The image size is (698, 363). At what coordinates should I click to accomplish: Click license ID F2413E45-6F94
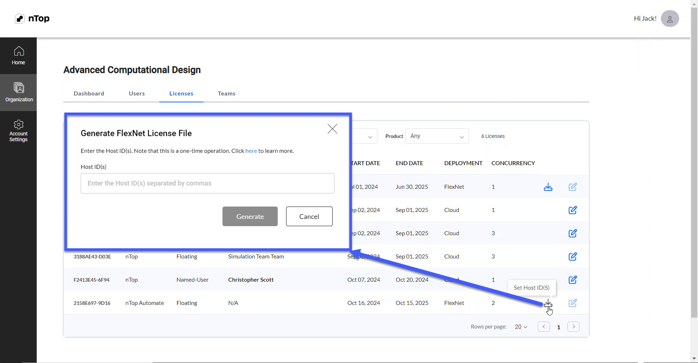[x=91, y=280]
